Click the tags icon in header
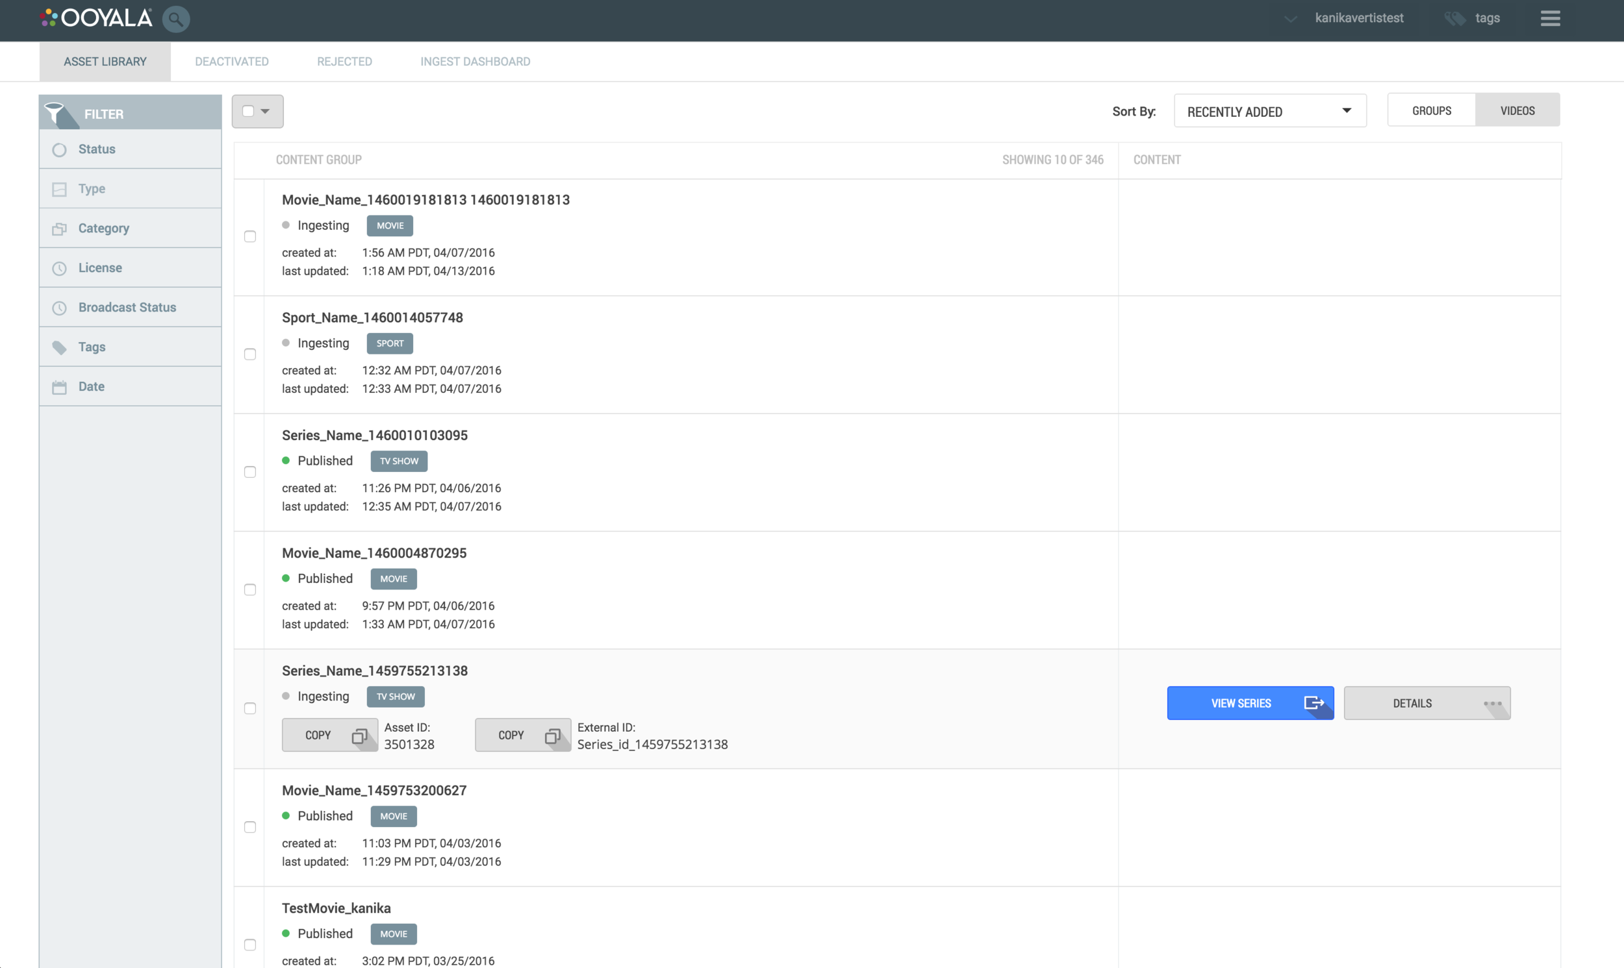This screenshot has width=1624, height=968. coord(1454,18)
